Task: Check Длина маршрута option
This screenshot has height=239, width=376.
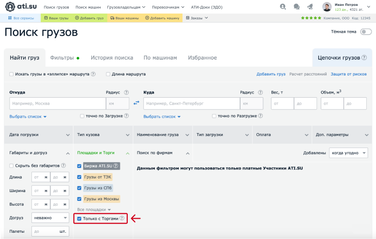Action: coord(108,74)
